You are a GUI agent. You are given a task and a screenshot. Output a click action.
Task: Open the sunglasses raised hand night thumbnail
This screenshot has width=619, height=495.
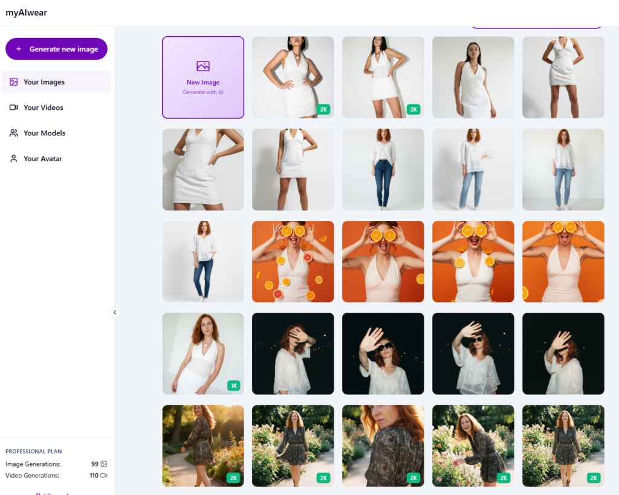tap(383, 353)
